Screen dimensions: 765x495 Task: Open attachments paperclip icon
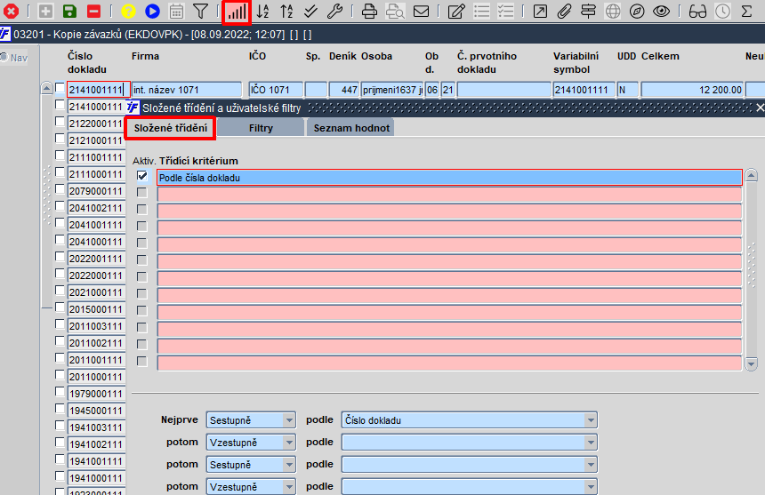[x=564, y=11]
